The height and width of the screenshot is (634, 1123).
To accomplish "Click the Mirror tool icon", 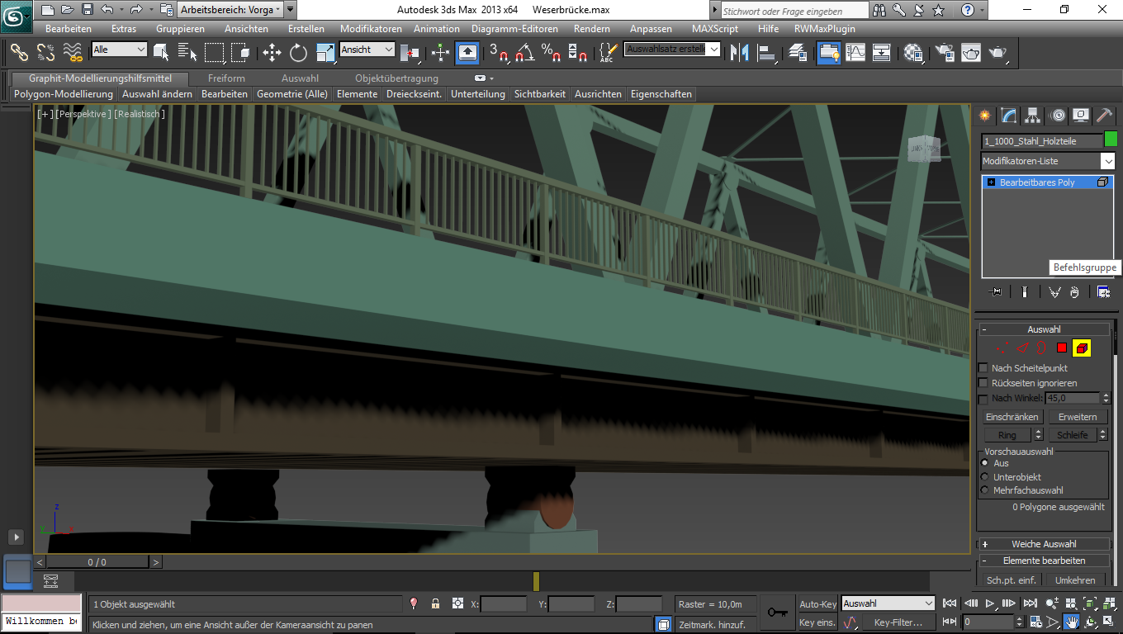I will [740, 53].
